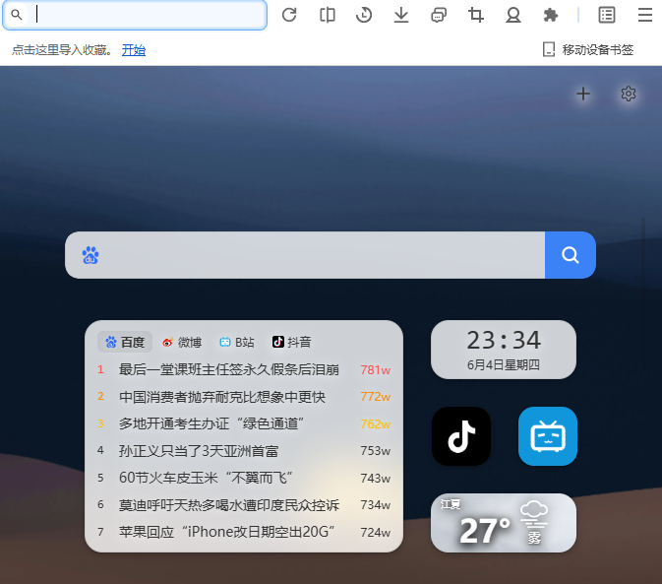Image resolution: width=662 pixels, height=584 pixels.
Task: Open the Douyin TikTok shortcut icon
Action: (461, 436)
